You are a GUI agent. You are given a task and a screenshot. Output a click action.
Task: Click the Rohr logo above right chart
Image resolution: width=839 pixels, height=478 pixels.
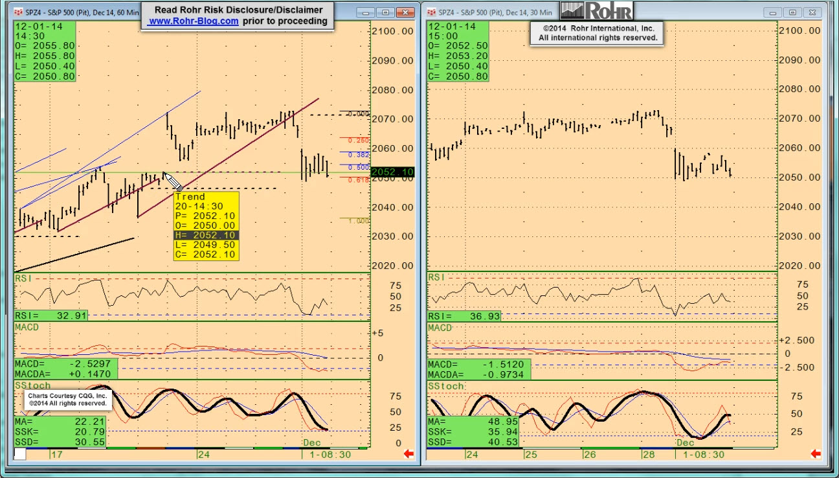pos(596,10)
